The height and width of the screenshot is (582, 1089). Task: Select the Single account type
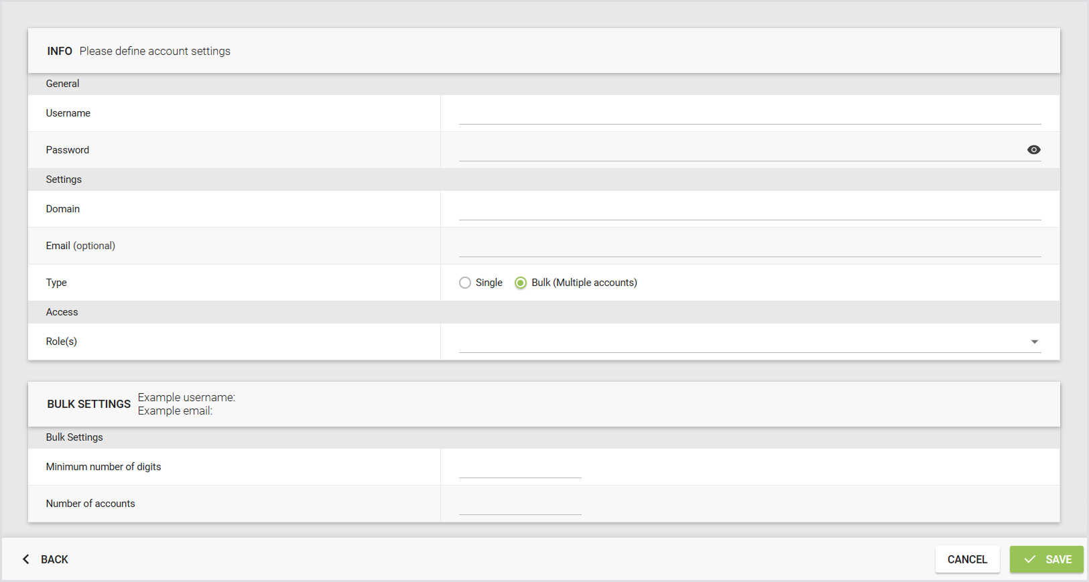[x=465, y=283]
